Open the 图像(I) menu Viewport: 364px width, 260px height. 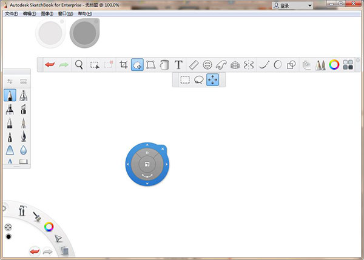coord(47,13)
